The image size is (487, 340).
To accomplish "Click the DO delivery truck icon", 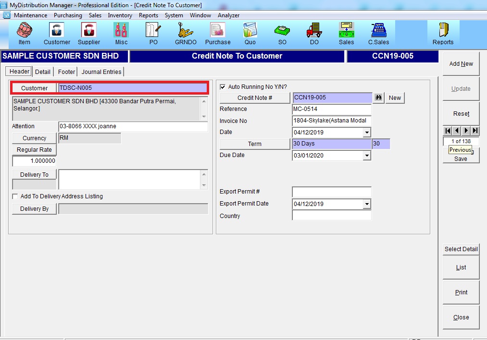I will (314, 31).
